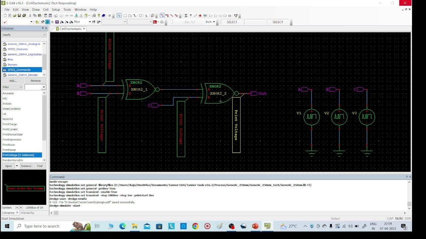Click the Undo arrow toolbar icon
Screen dimensions: 426x239
(x=56, y=16)
